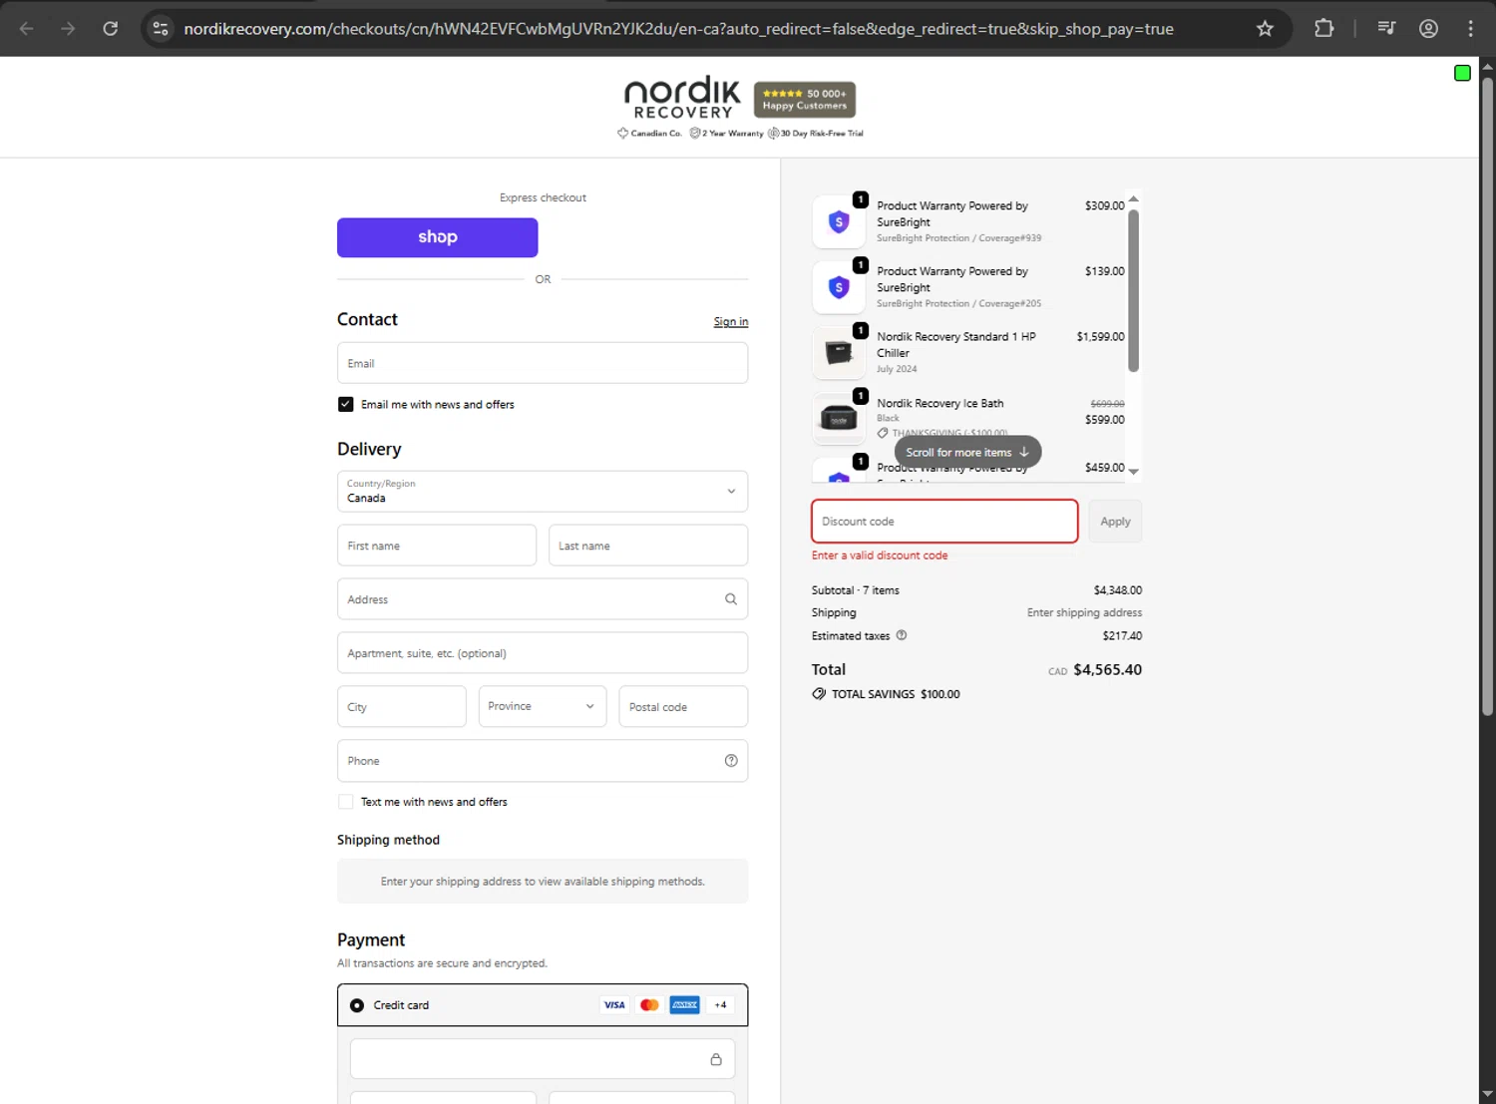The height and width of the screenshot is (1104, 1496).
Task: Open site information icon in address bar
Action: pos(161,29)
